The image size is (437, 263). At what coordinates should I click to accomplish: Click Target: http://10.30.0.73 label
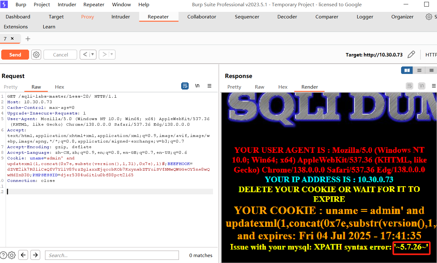374,55
